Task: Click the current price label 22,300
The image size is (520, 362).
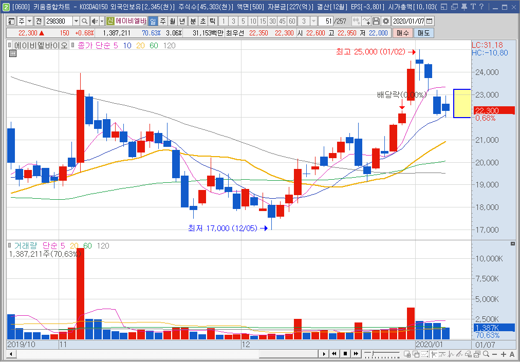Action: point(494,110)
